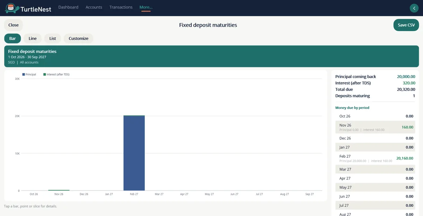This screenshot has width=423, height=216.
Task: Toggle Principal series in chart legend
Action: coord(29,74)
